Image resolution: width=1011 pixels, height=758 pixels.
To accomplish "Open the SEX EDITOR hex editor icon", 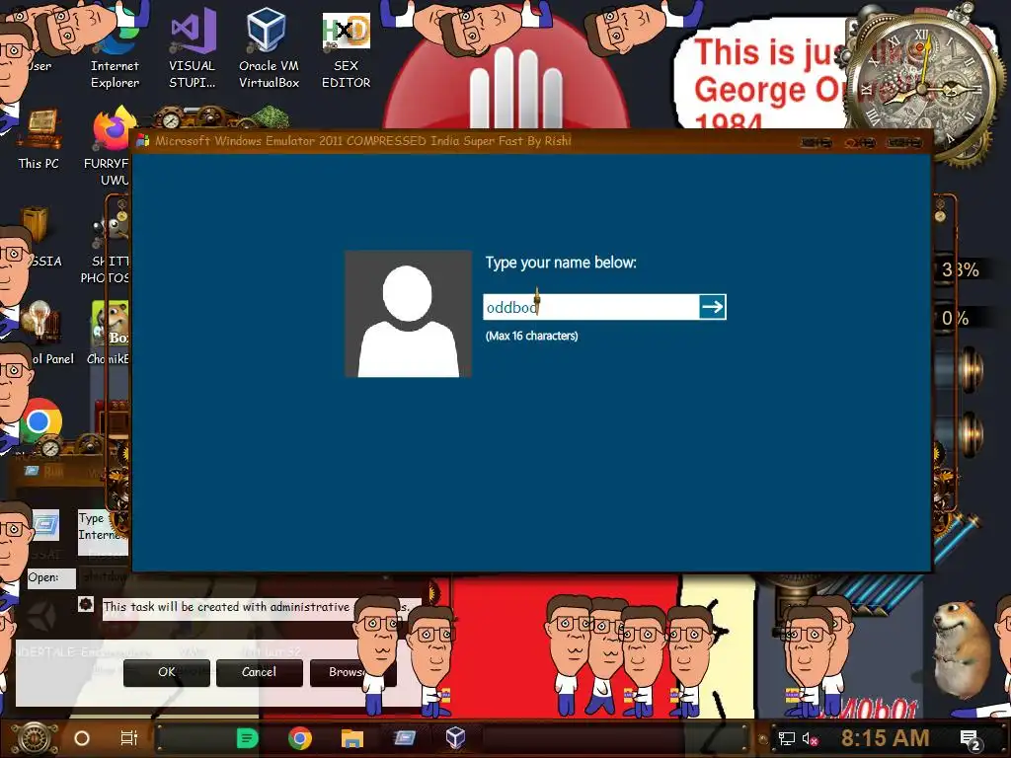I will click(346, 50).
